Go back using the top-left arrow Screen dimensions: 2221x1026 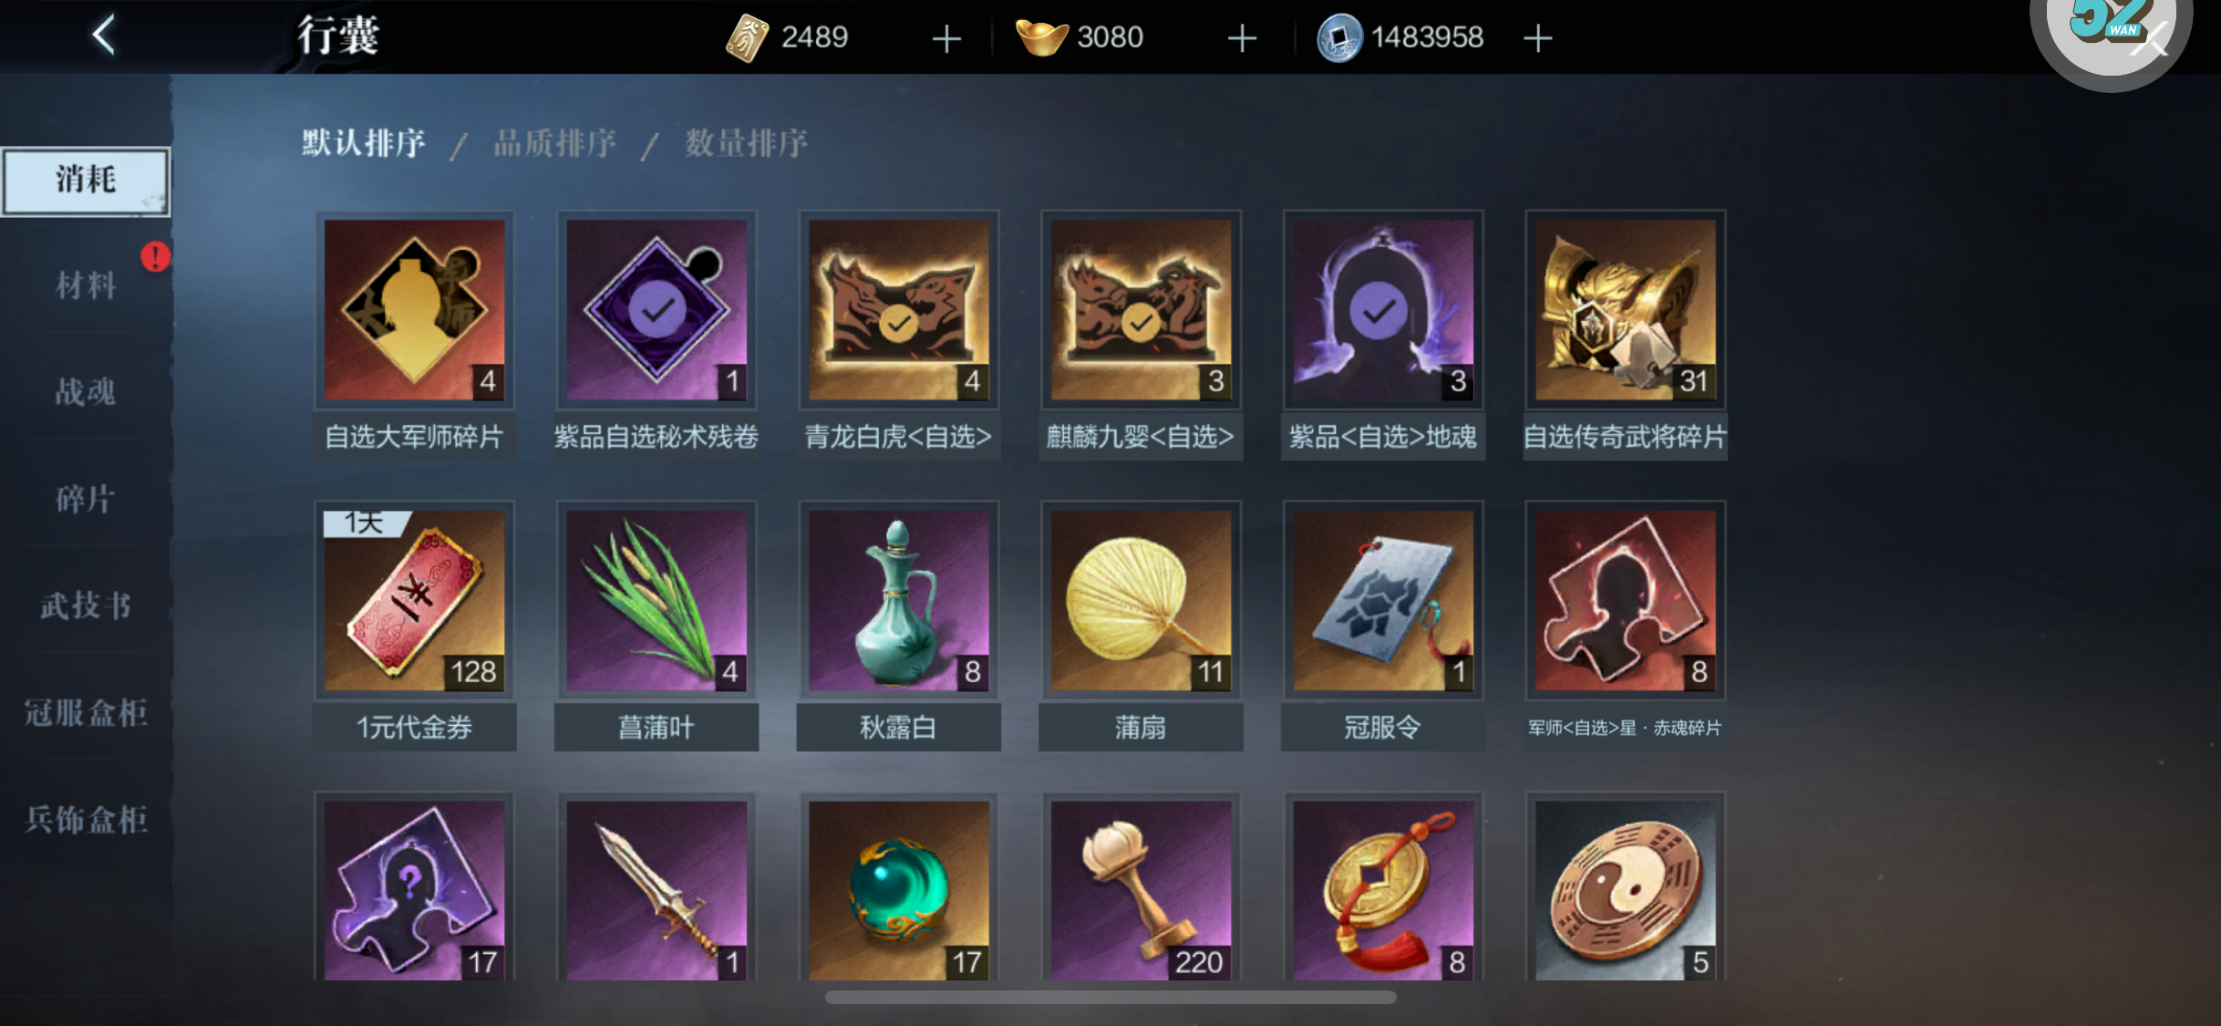104,36
